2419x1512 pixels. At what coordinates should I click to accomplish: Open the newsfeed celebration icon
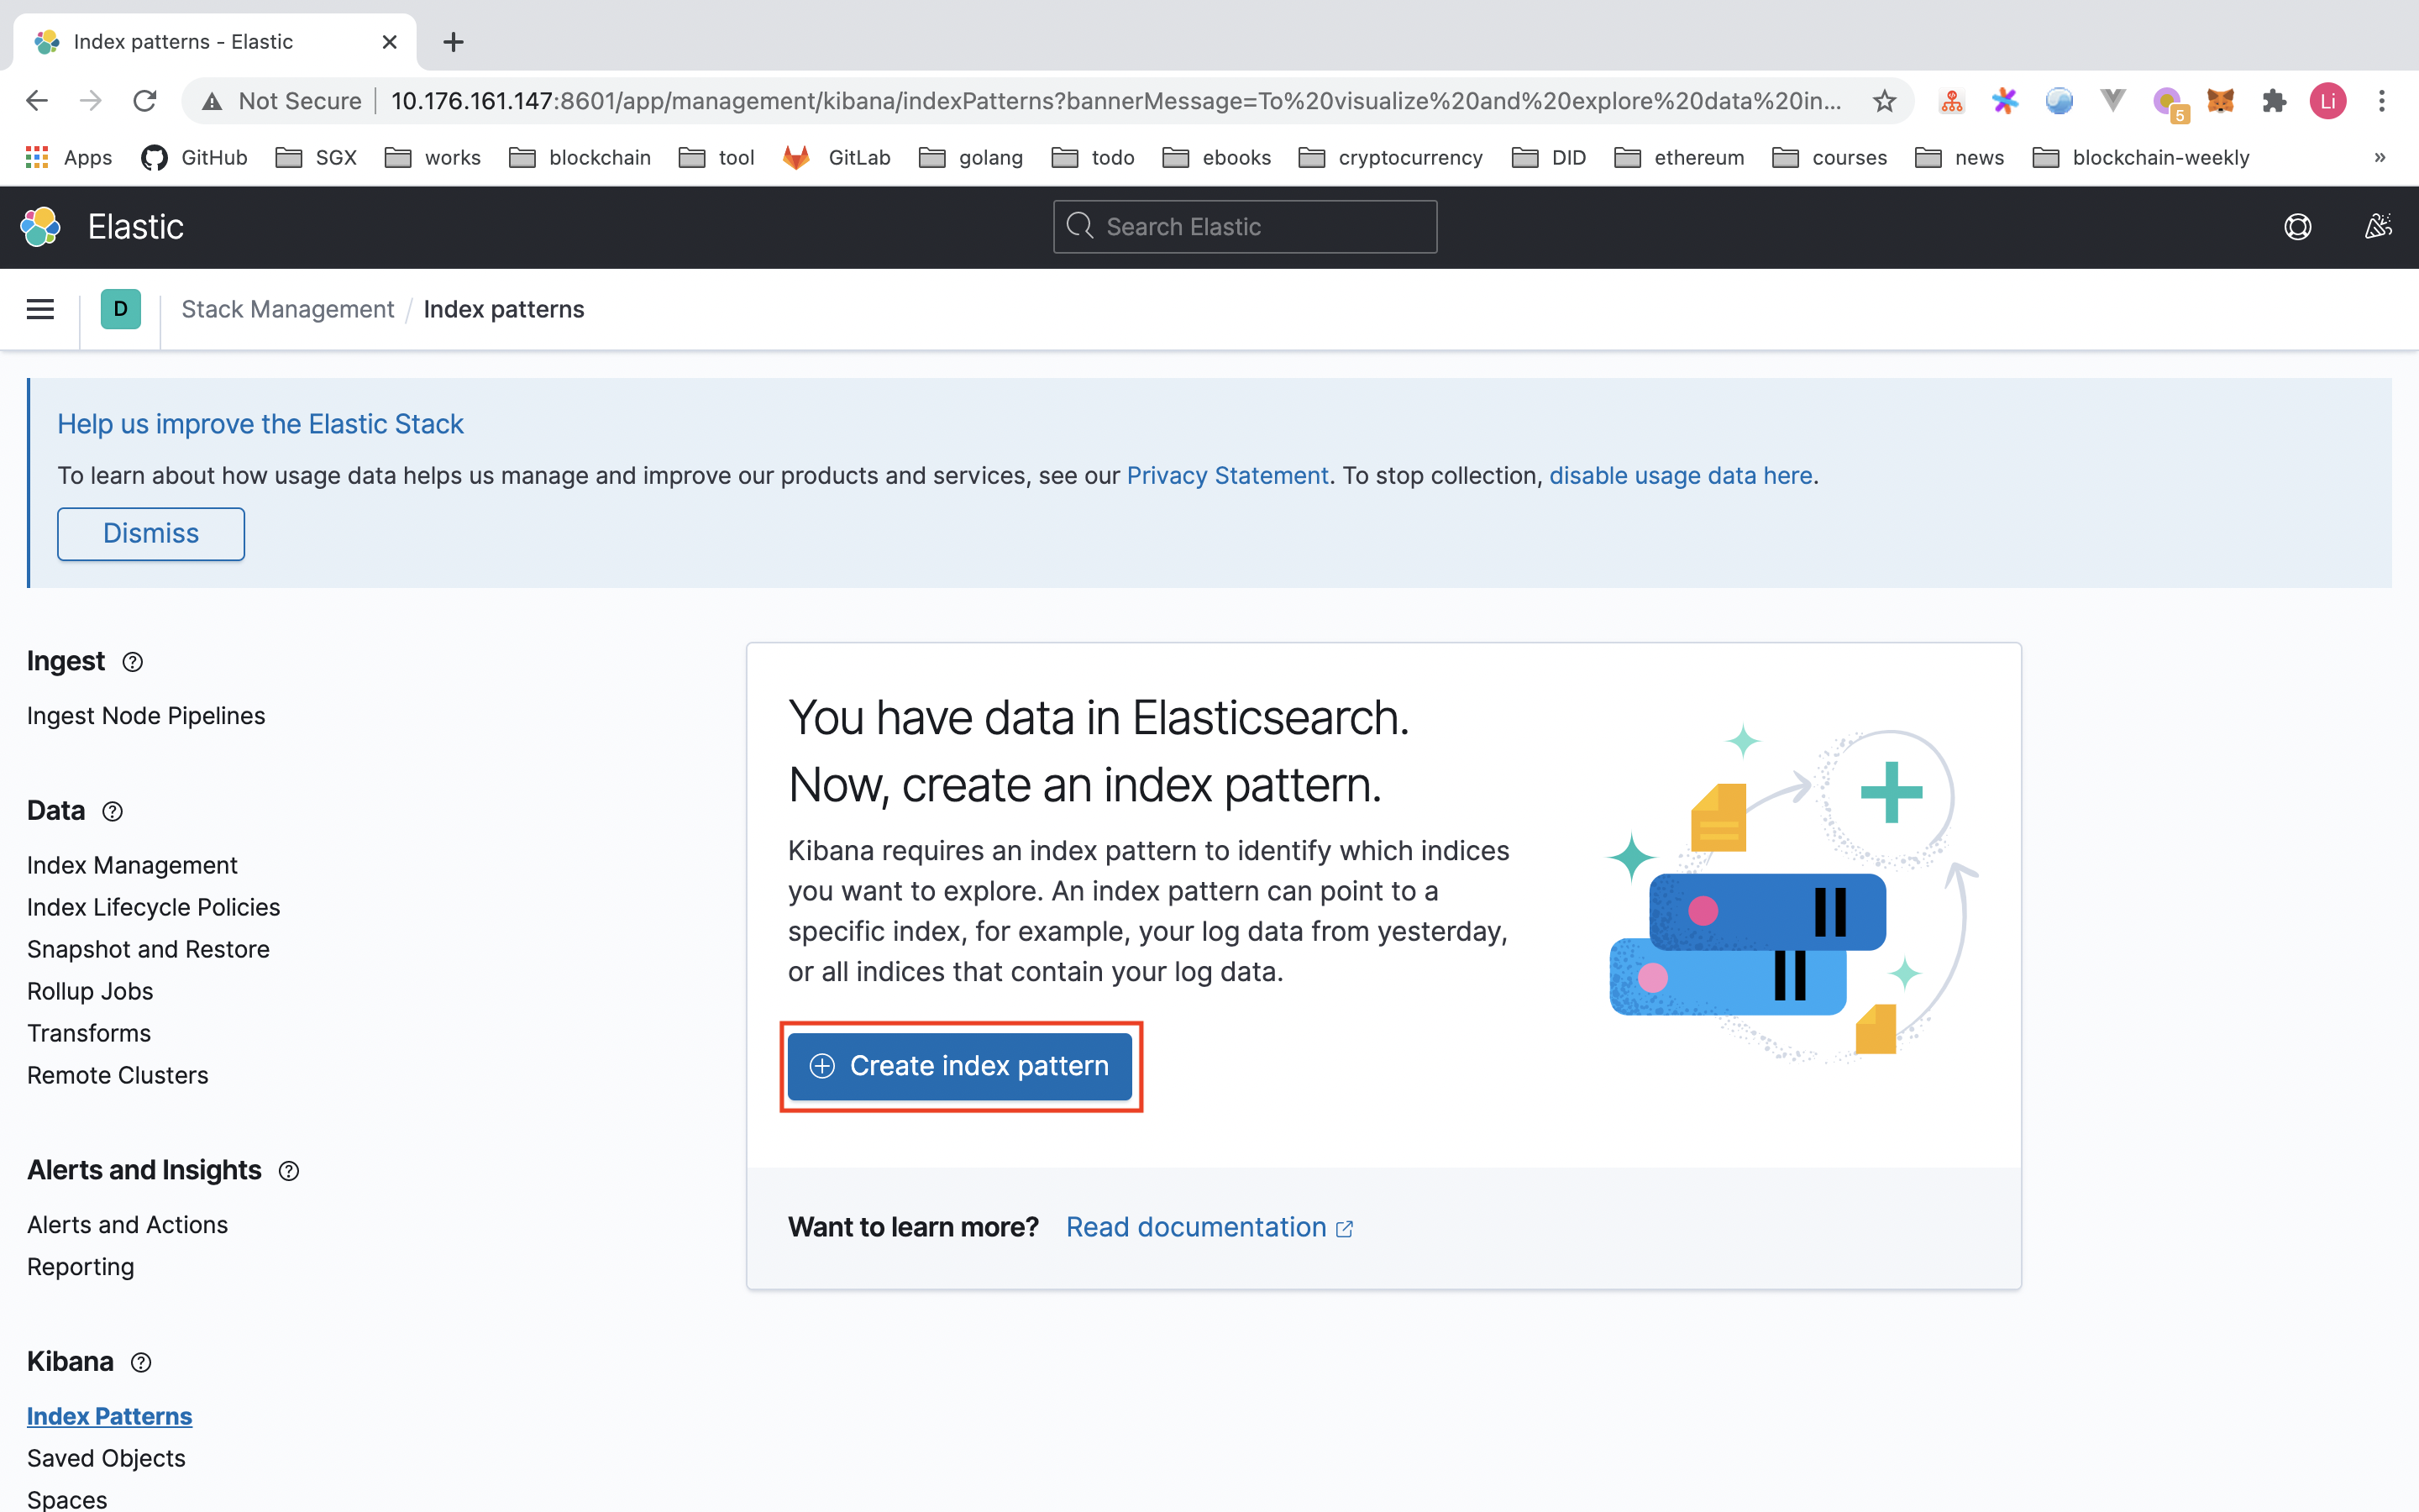[x=2378, y=227]
